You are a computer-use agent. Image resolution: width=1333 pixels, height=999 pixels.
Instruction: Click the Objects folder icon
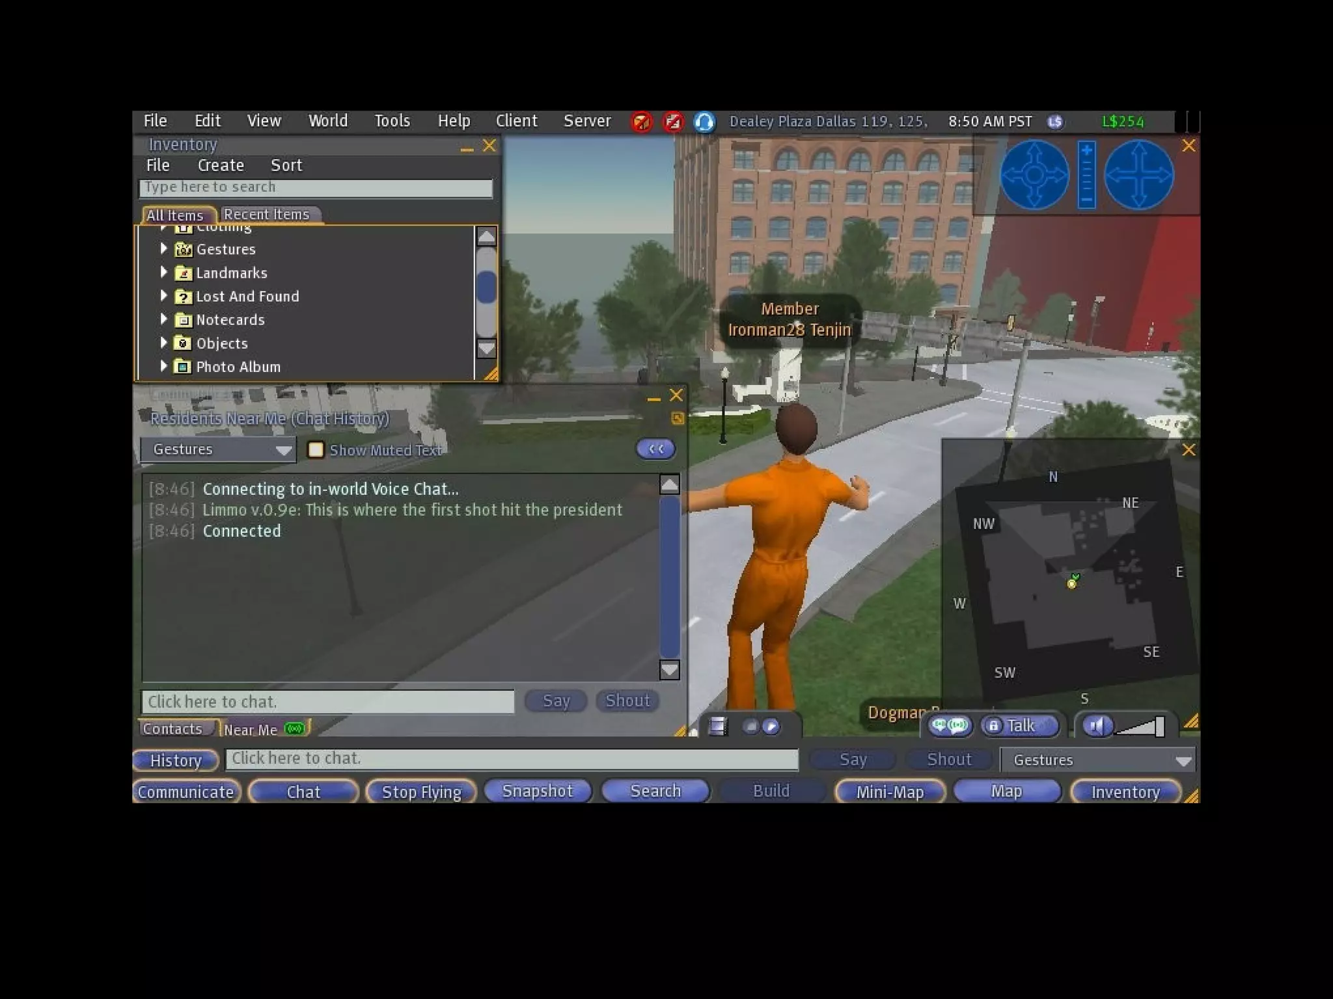click(184, 343)
